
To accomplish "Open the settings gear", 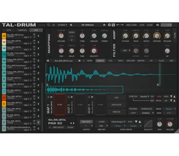I will (109, 25).
